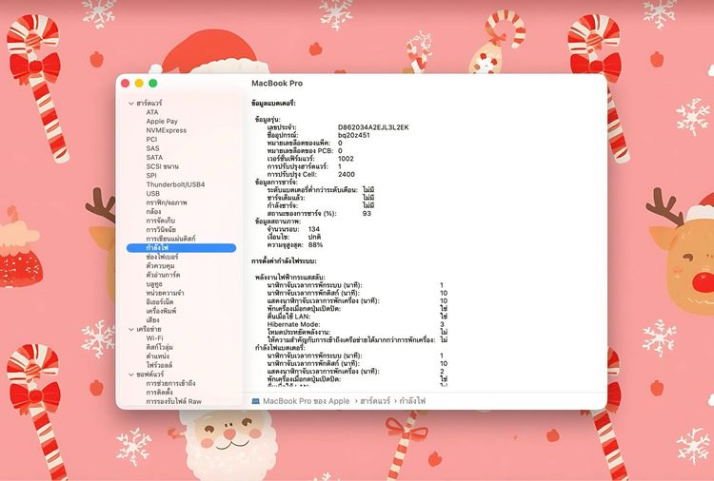
Task: Select ช่องไฟเบอร์ in the sidebar
Action: click(x=162, y=257)
